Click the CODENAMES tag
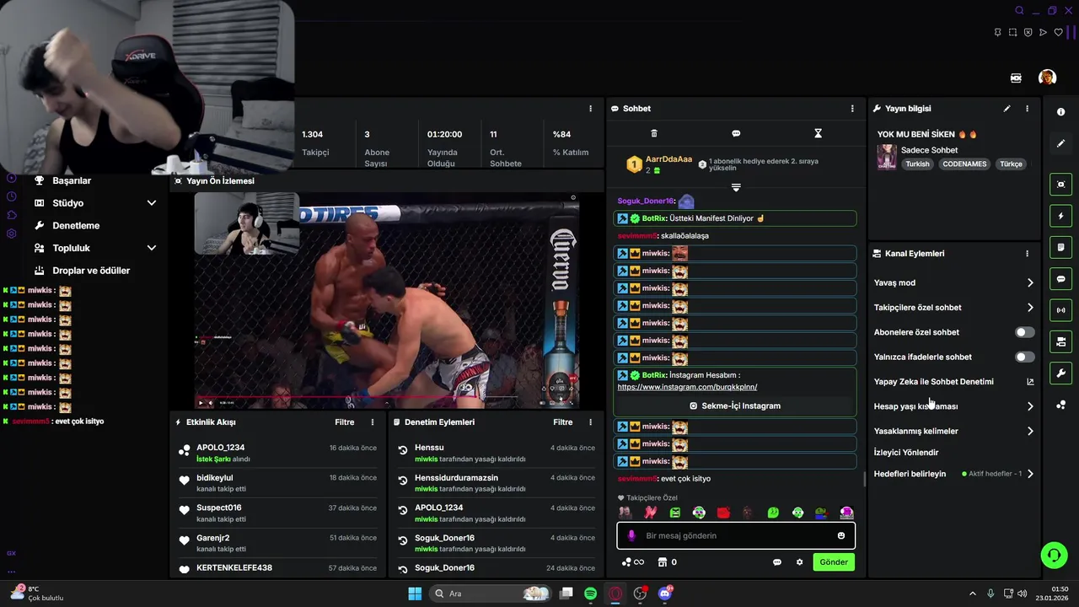 click(x=964, y=164)
